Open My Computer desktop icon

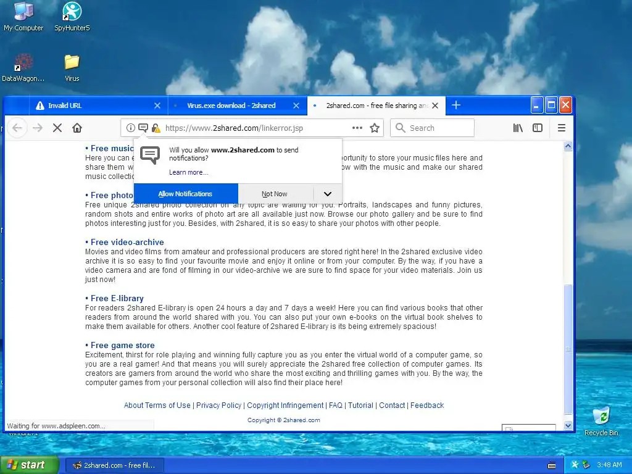pyautogui.click(x=23, y=16)
